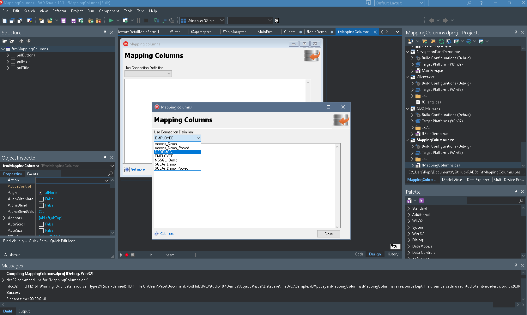Open the Windows 32-bit platform dropdown

202,20
